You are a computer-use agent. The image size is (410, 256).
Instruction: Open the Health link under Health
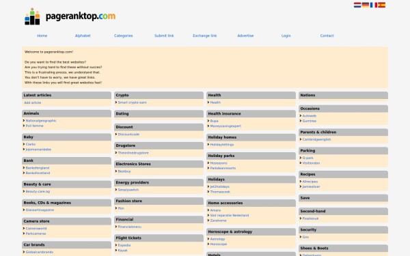(x=215, y=102)
